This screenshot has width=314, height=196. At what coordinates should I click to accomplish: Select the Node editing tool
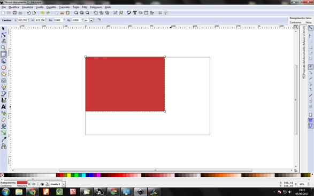pyautogui.click(x=3, y=35)
